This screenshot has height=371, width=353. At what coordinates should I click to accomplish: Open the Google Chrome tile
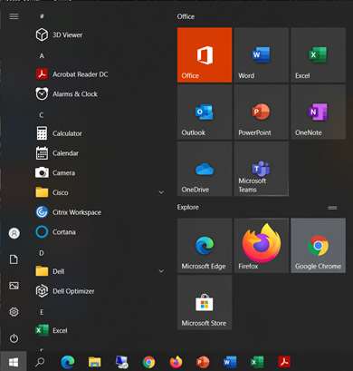point(318,246)
